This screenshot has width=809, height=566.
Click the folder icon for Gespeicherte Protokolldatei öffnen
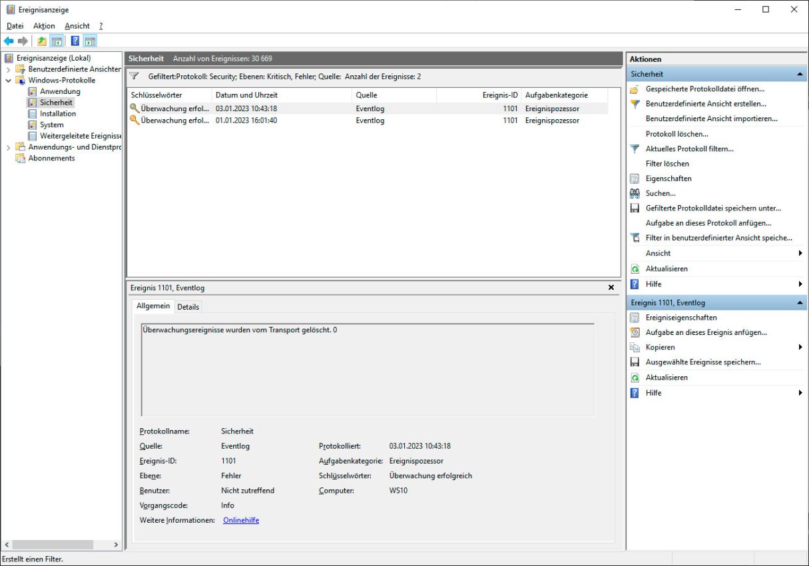(x=635, y=89)
